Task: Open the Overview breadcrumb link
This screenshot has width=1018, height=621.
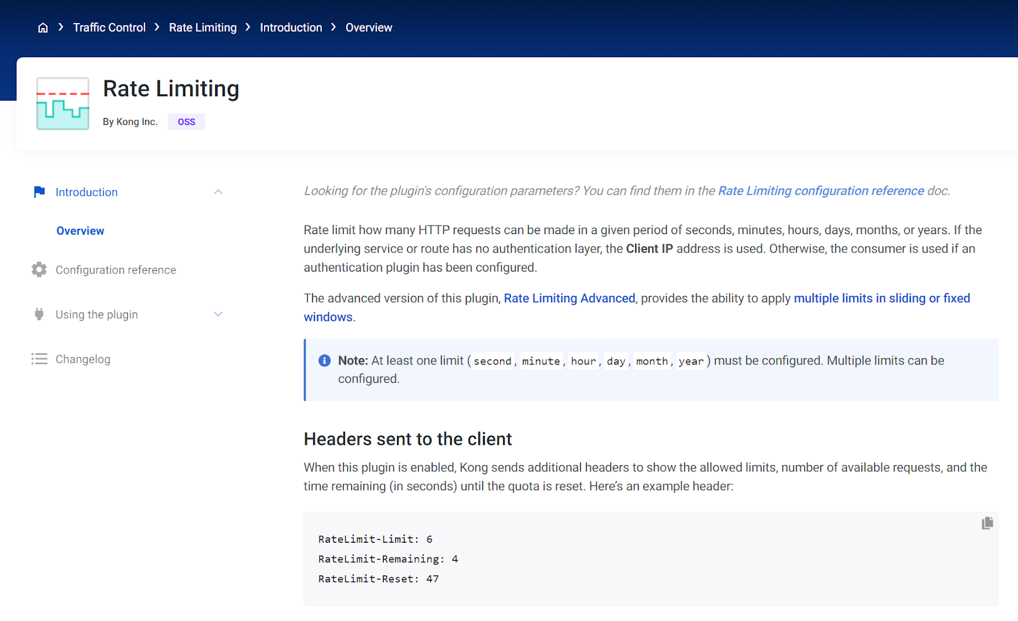Action: [x=369, y=27]
